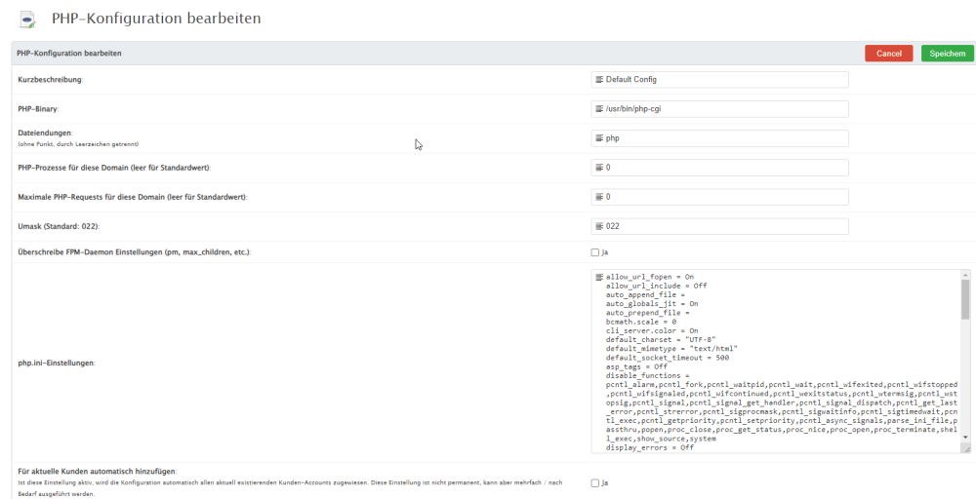Click the textarea scrollbar down arrow
Viewport: 976px width, 499px height.
[965, 437]
